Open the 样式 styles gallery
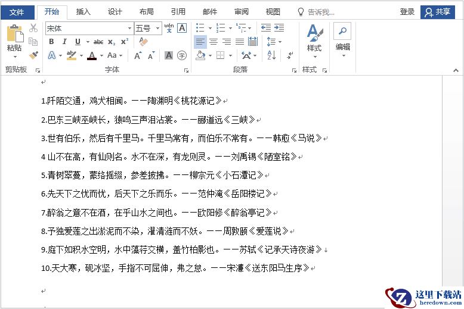Screen dimensions: 464x309 coord(314,40)
